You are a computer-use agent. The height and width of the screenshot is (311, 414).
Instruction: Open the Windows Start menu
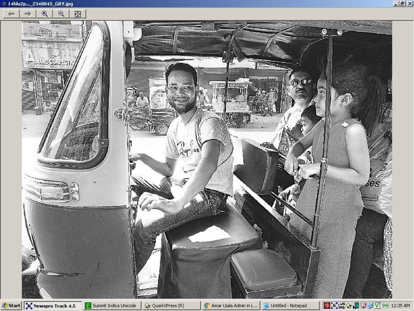pyautogui.click(x=11, y=305)
